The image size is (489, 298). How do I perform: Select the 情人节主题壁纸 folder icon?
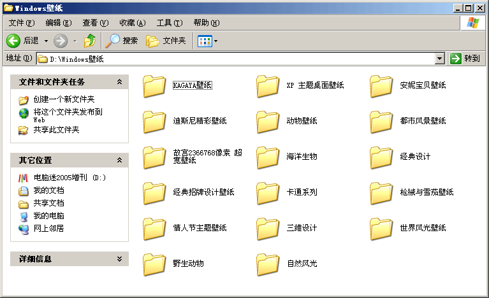154,229
